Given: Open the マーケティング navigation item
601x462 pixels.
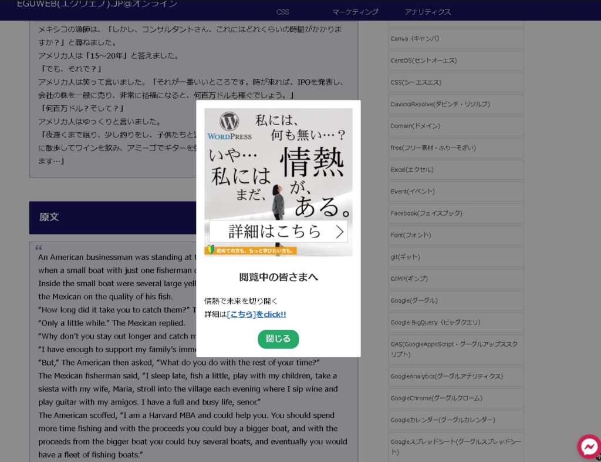Looking at the screenshot, I should pos(355,12).
